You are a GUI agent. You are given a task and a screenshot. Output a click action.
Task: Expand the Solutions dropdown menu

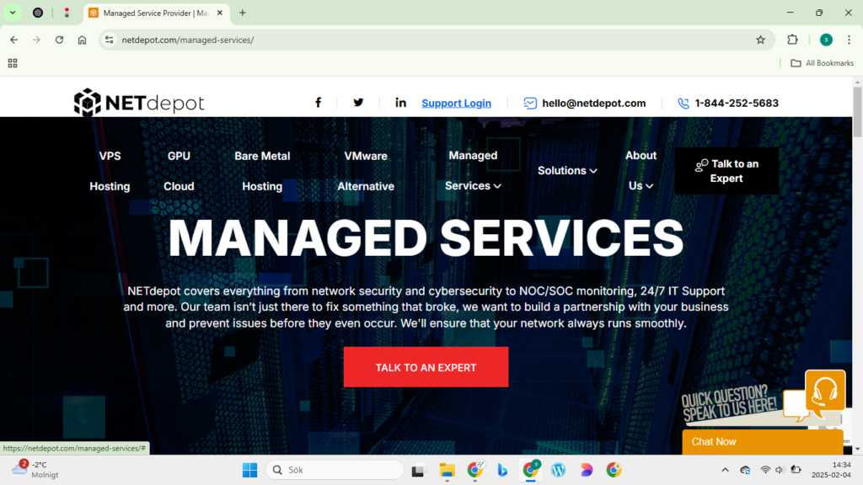pos(567,170)
